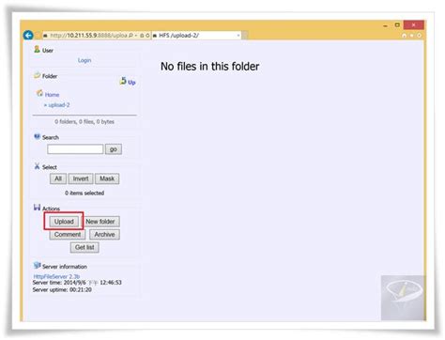This screenshot has height=340, width=445.
Task: Open the HttpFileServer 2.3b link
Action: 56,276
